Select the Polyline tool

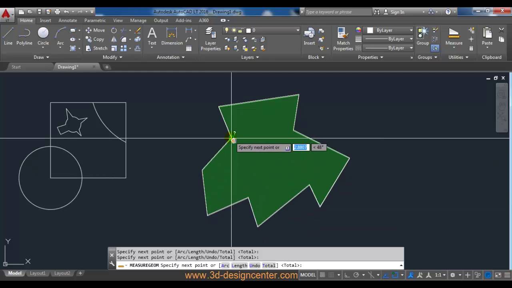tap(24, 36)
